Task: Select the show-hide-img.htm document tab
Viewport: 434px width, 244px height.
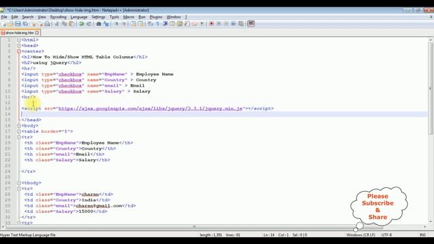Action: (x=20, y=33)
